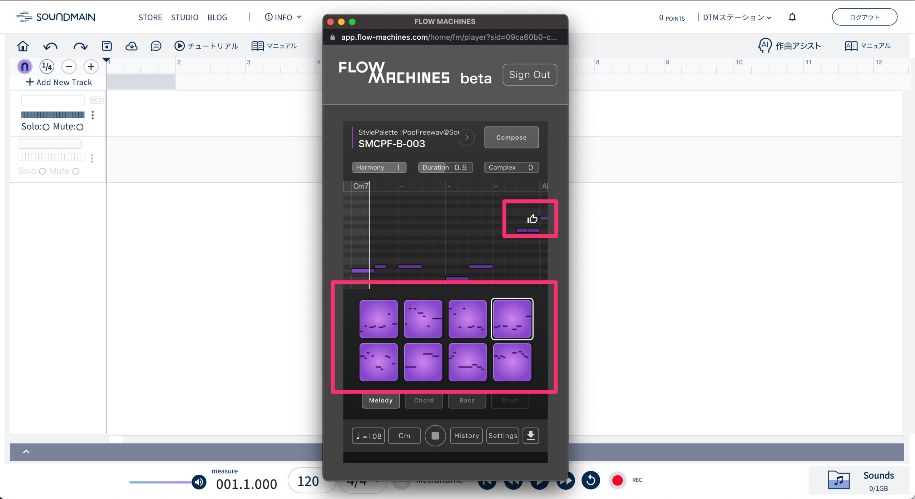Open first track's three-dot options
The height and width of the screenshot is (499, 915).
93,115
